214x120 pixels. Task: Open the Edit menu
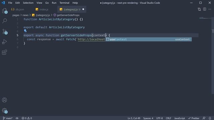pos(17,3)
